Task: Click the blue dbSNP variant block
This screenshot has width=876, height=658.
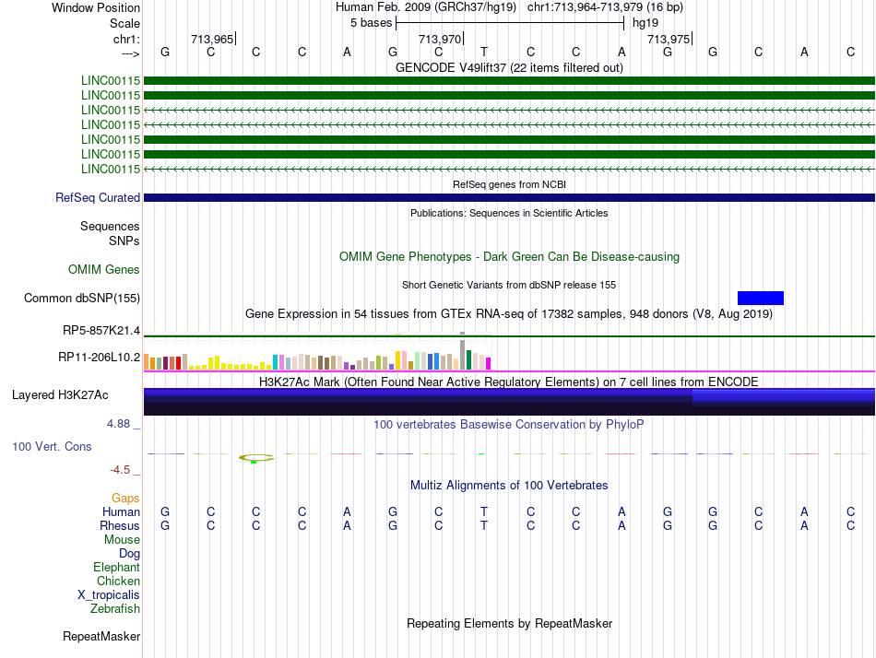Action: 761,298
